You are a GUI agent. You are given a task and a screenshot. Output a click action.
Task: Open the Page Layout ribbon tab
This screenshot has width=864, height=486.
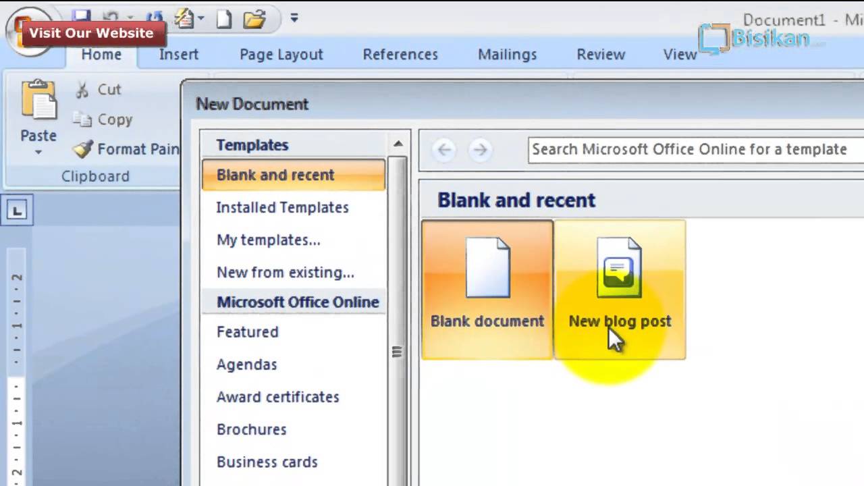coord(281,55)
